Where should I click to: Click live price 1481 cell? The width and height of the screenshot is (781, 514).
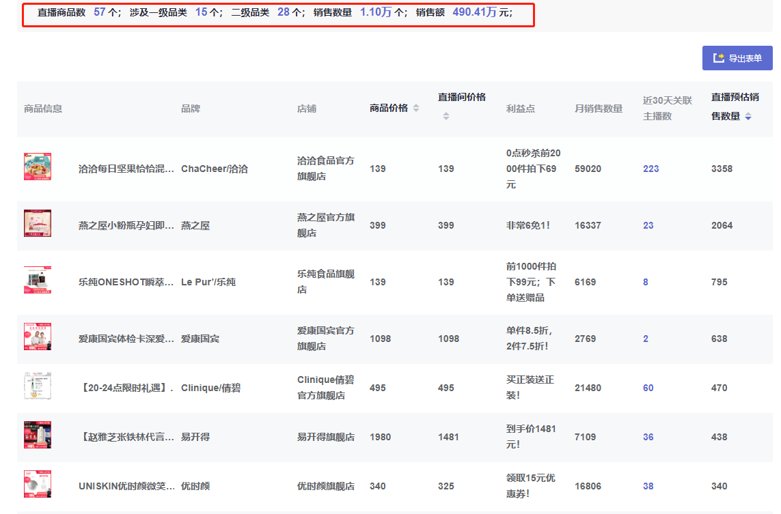pos(448,437)
